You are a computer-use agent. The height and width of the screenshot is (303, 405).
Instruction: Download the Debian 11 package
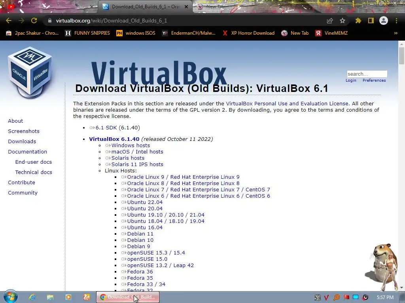[140, 234]
